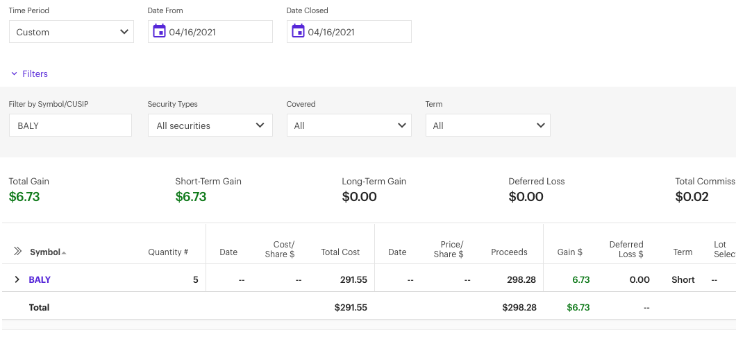Click the Symbol column sort arrow
Screen dimensions: 736x339
(65, 253)
